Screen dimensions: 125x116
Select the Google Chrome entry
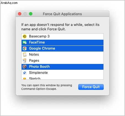click(x=62, y=48)
